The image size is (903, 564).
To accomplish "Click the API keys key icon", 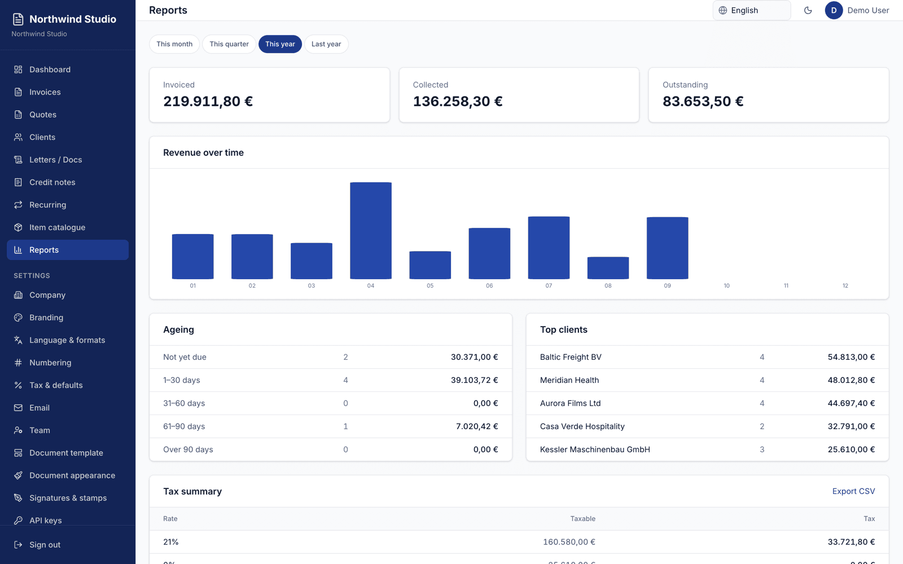I will pyautogui.click(x=18, y=521).
